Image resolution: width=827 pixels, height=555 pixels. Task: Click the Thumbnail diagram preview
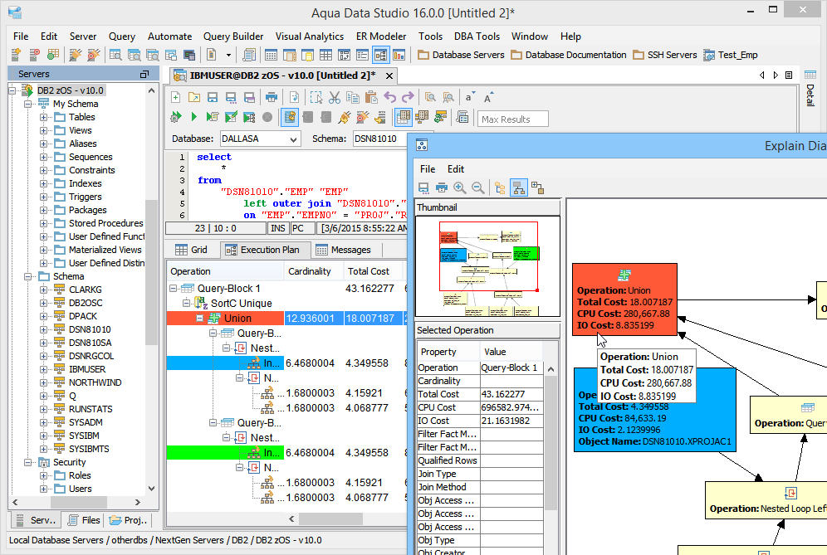[488, 266]
